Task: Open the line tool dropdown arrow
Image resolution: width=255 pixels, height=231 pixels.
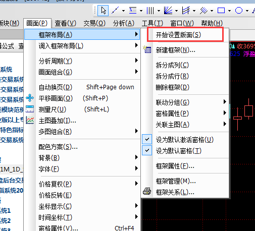Action: (124, 11)
